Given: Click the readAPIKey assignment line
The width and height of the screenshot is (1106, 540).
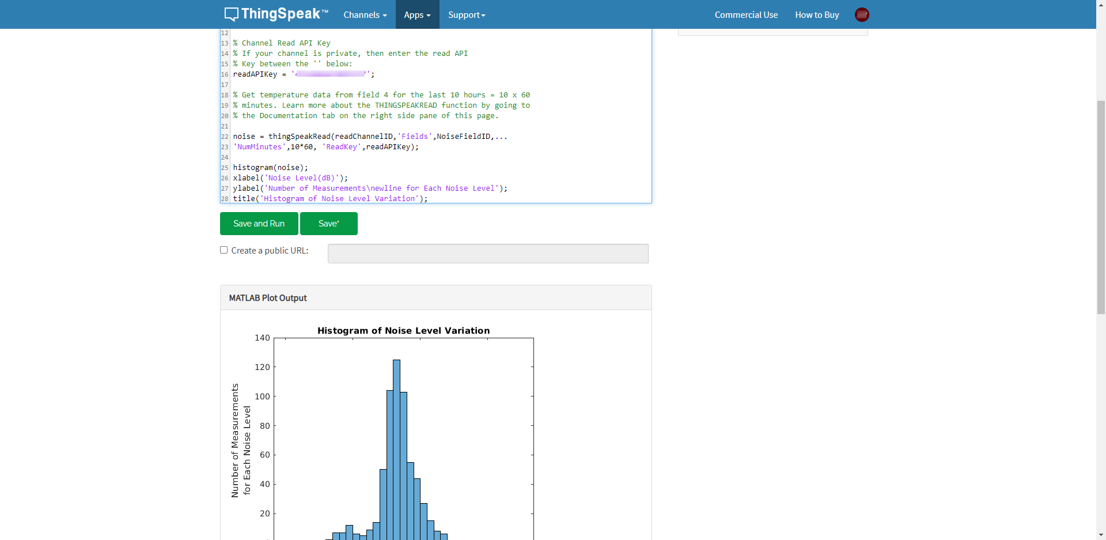Looking at the screenshot, I should tap(304, 74).
